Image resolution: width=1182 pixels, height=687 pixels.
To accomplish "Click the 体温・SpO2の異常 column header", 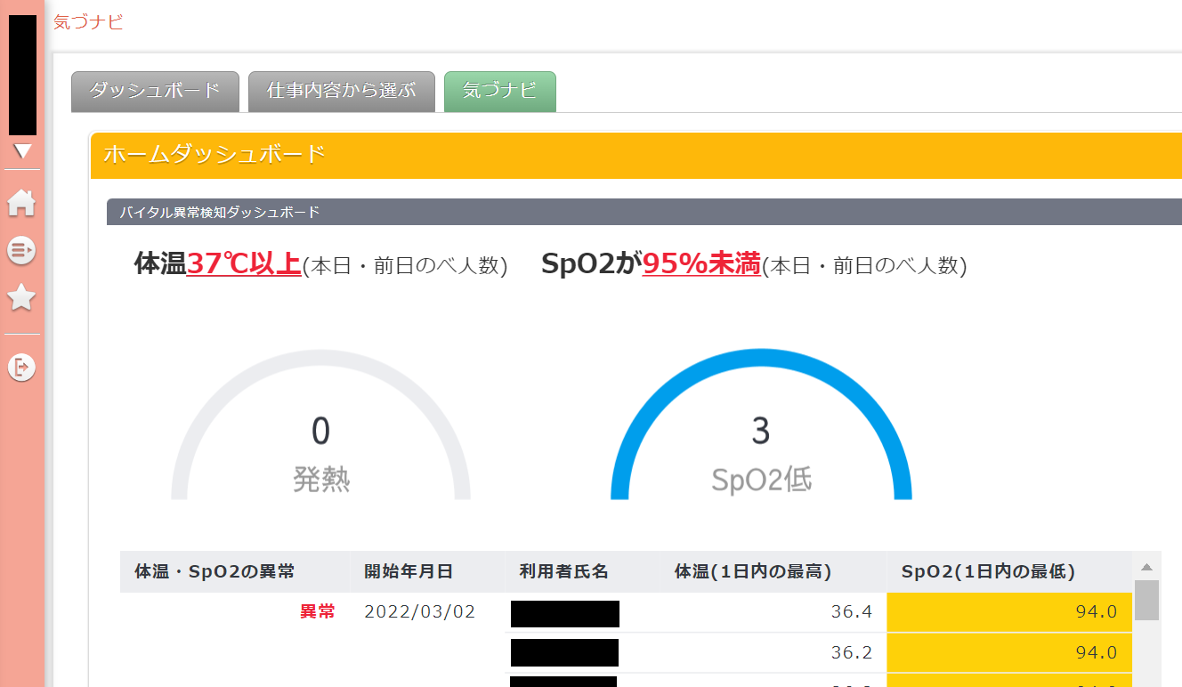I will click(x=215, y=571).
